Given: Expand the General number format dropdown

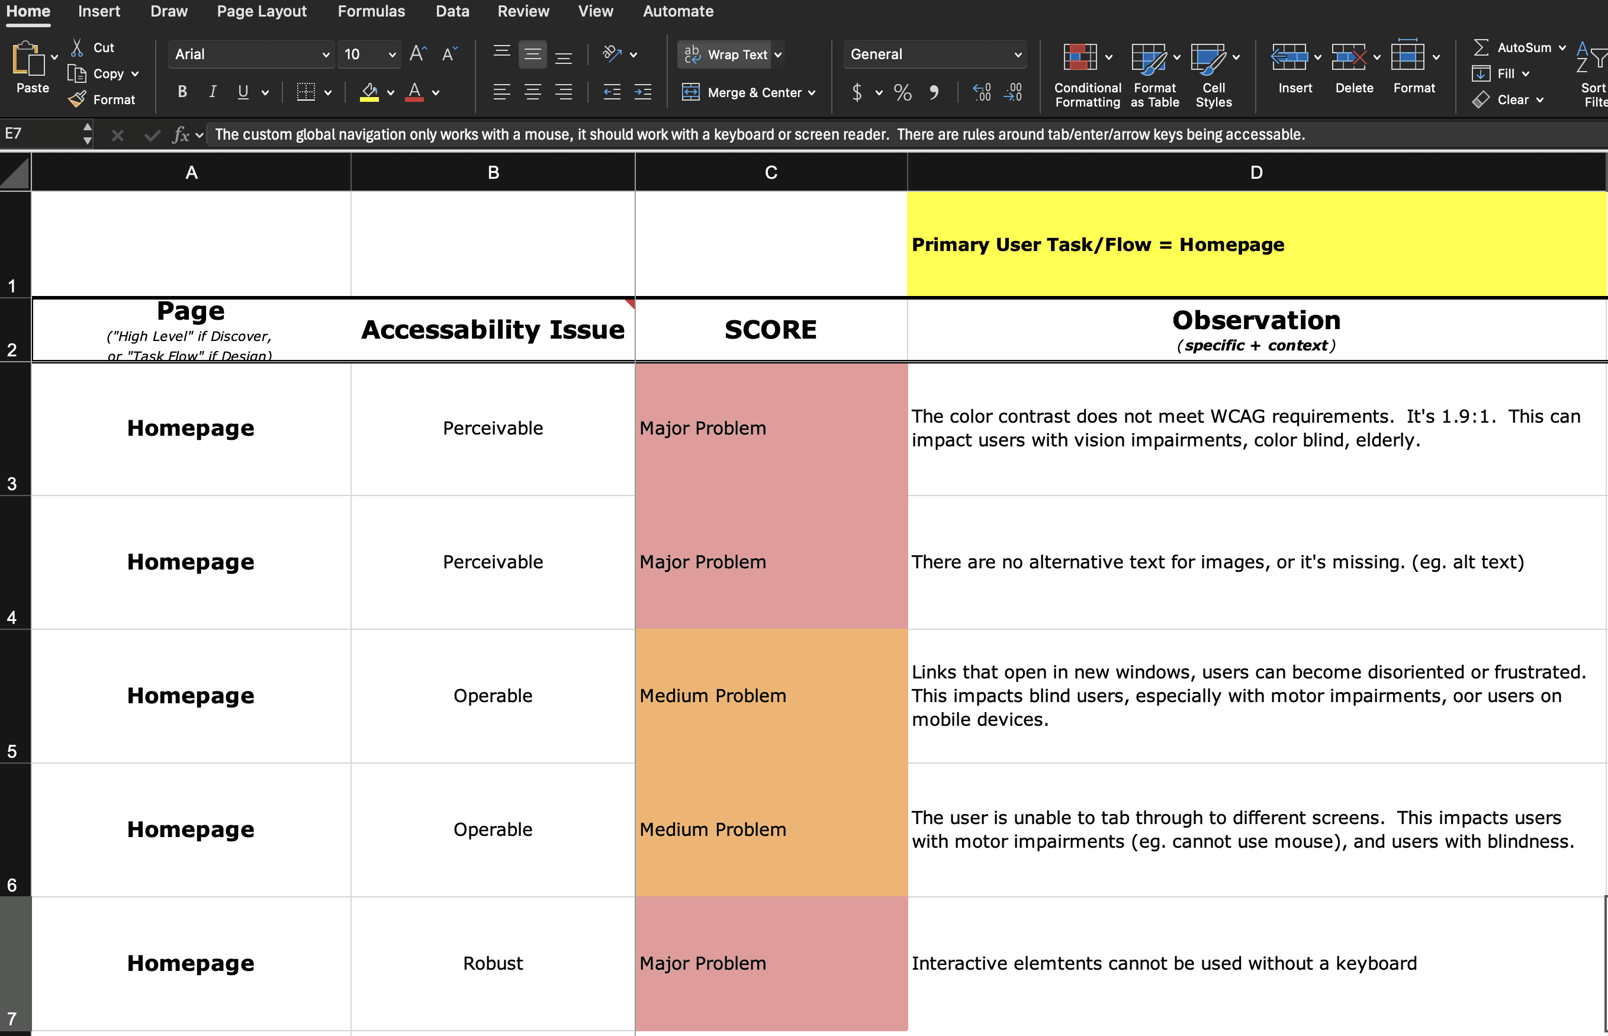Looking at the screenshot, I should [x=1017, y=54].
